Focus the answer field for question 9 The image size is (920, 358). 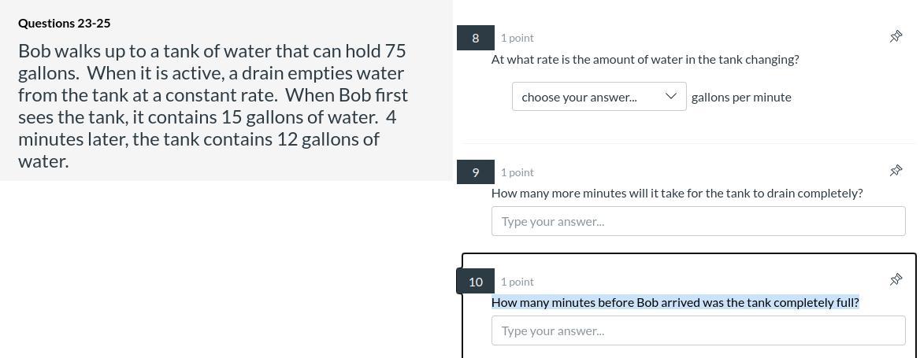698,221
